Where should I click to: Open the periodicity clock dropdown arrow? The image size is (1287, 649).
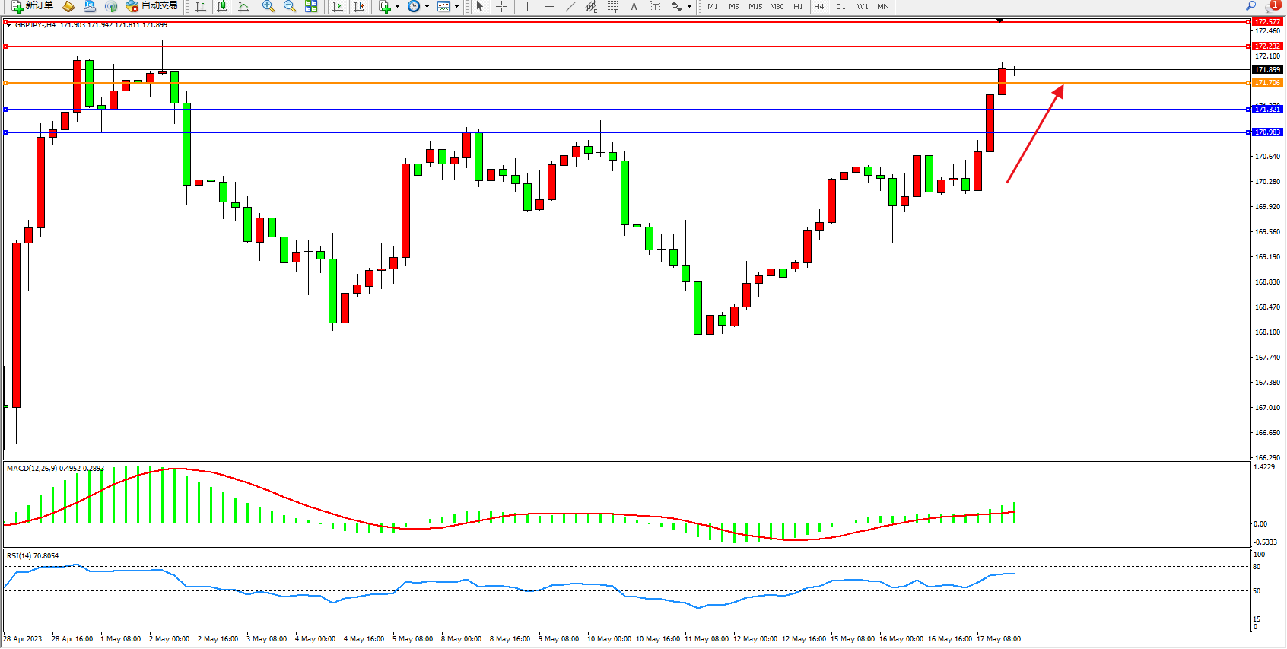pos(427,7)
